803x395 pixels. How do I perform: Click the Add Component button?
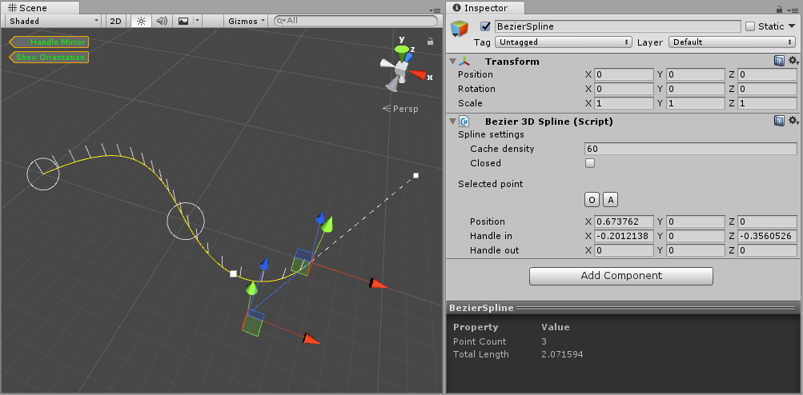click(620, 276)
